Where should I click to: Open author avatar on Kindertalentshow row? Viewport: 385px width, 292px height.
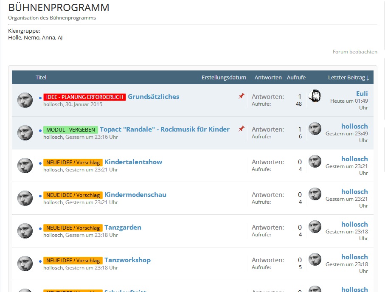click(25, 166)
